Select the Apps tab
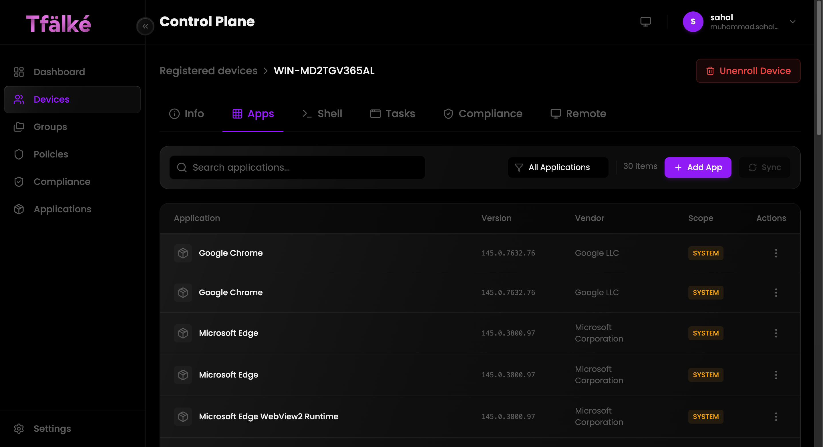Image resolution: width=823 pixels, height=447 pixels. pyautogui.click(x=253, y=114)
